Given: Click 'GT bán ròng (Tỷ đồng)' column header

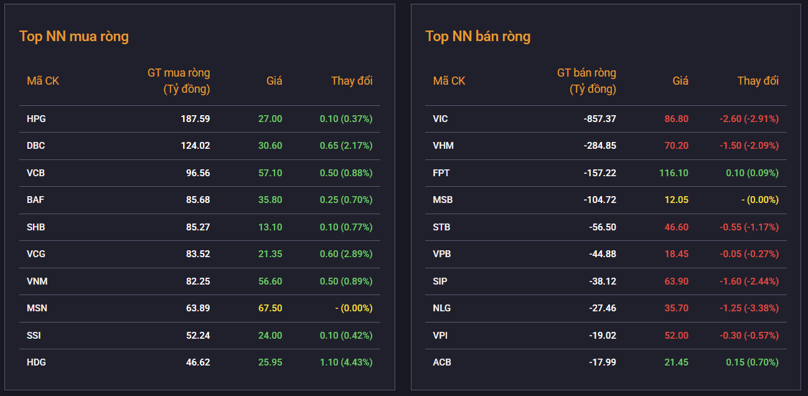Looking at the screenshot, I should (x=586, y=81).
